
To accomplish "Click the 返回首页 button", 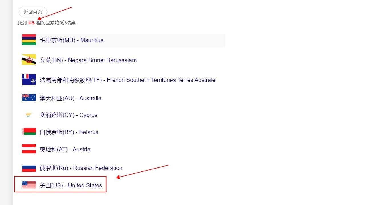I will coord(33,12).
